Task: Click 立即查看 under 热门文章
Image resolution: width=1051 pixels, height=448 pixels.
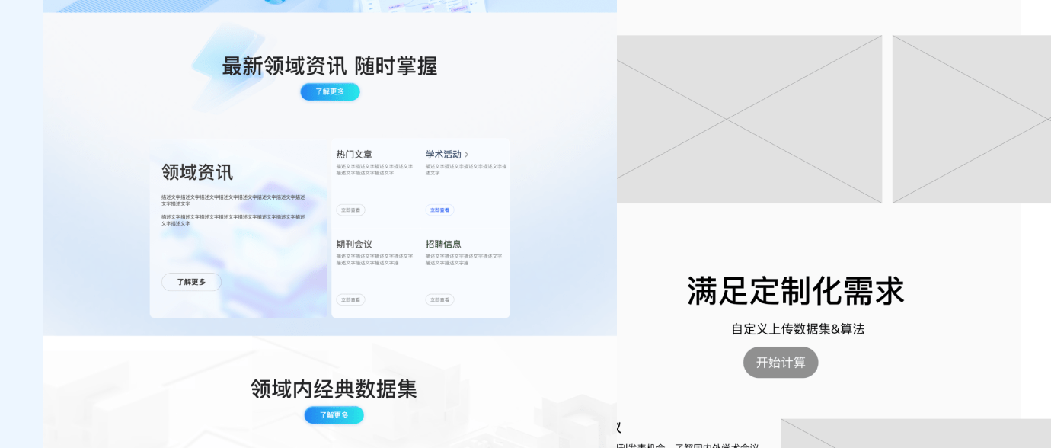Action: [x=350, y=210]
